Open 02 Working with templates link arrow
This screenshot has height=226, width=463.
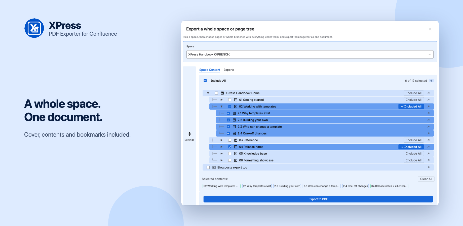[x=428, y=107]
